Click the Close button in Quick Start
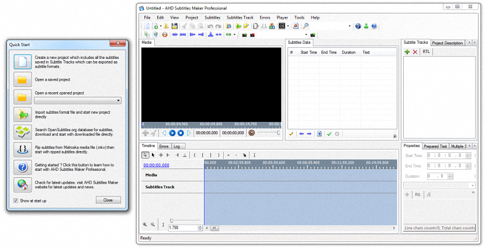This screenshot has height=249, width=485. click(x=108, y=200)
